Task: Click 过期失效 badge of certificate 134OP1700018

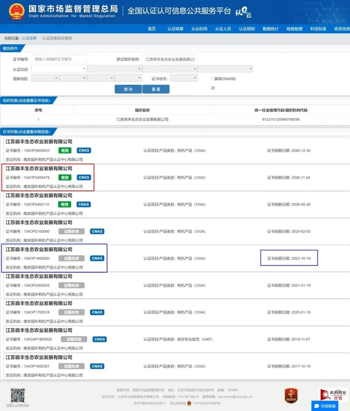Action: click(x=72, y=312)
